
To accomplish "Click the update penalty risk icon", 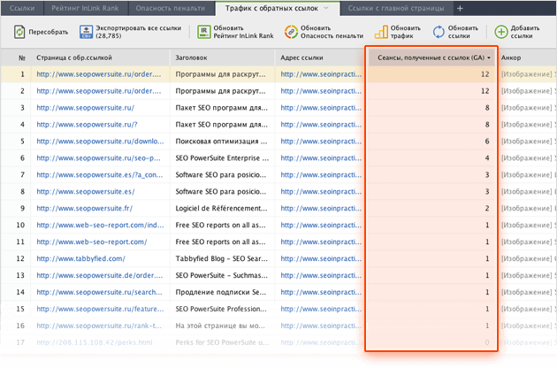I will pyautogui.click(x=291, y=32).
